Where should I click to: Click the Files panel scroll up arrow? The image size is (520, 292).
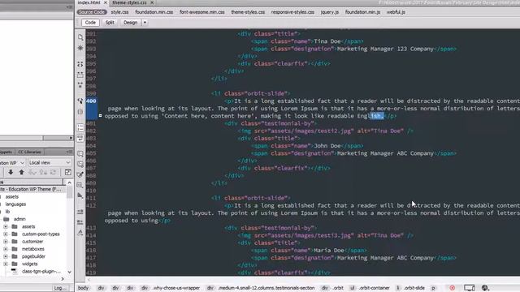[69, 182]
